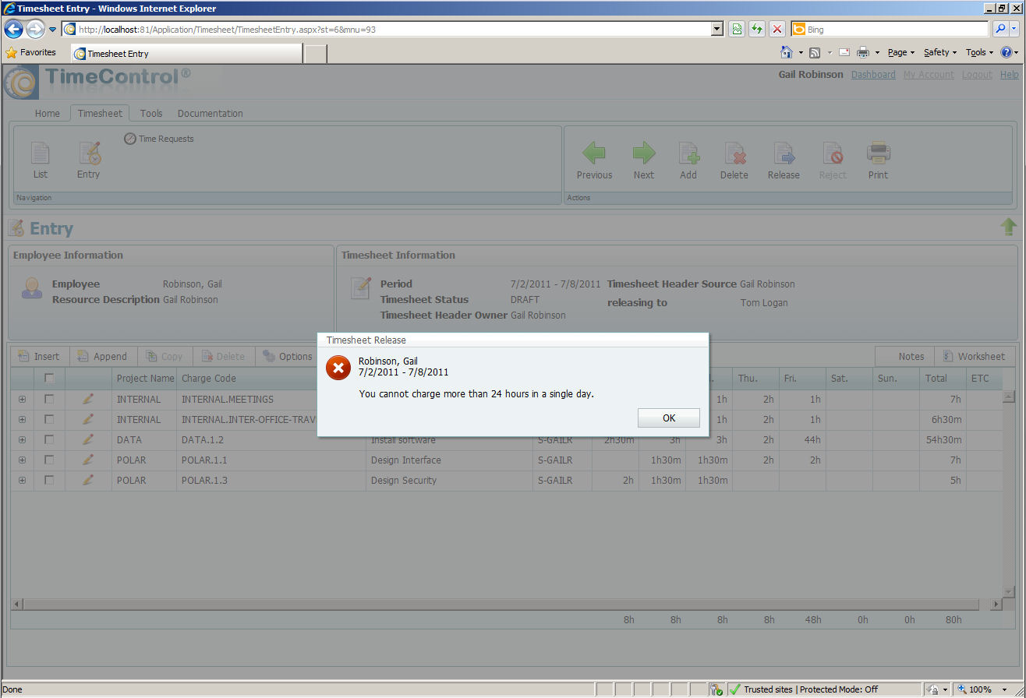Image resolution: width=1026 pixels, height=698 pixels.
Task: Open the timesheet List icon
Action: 40,160
